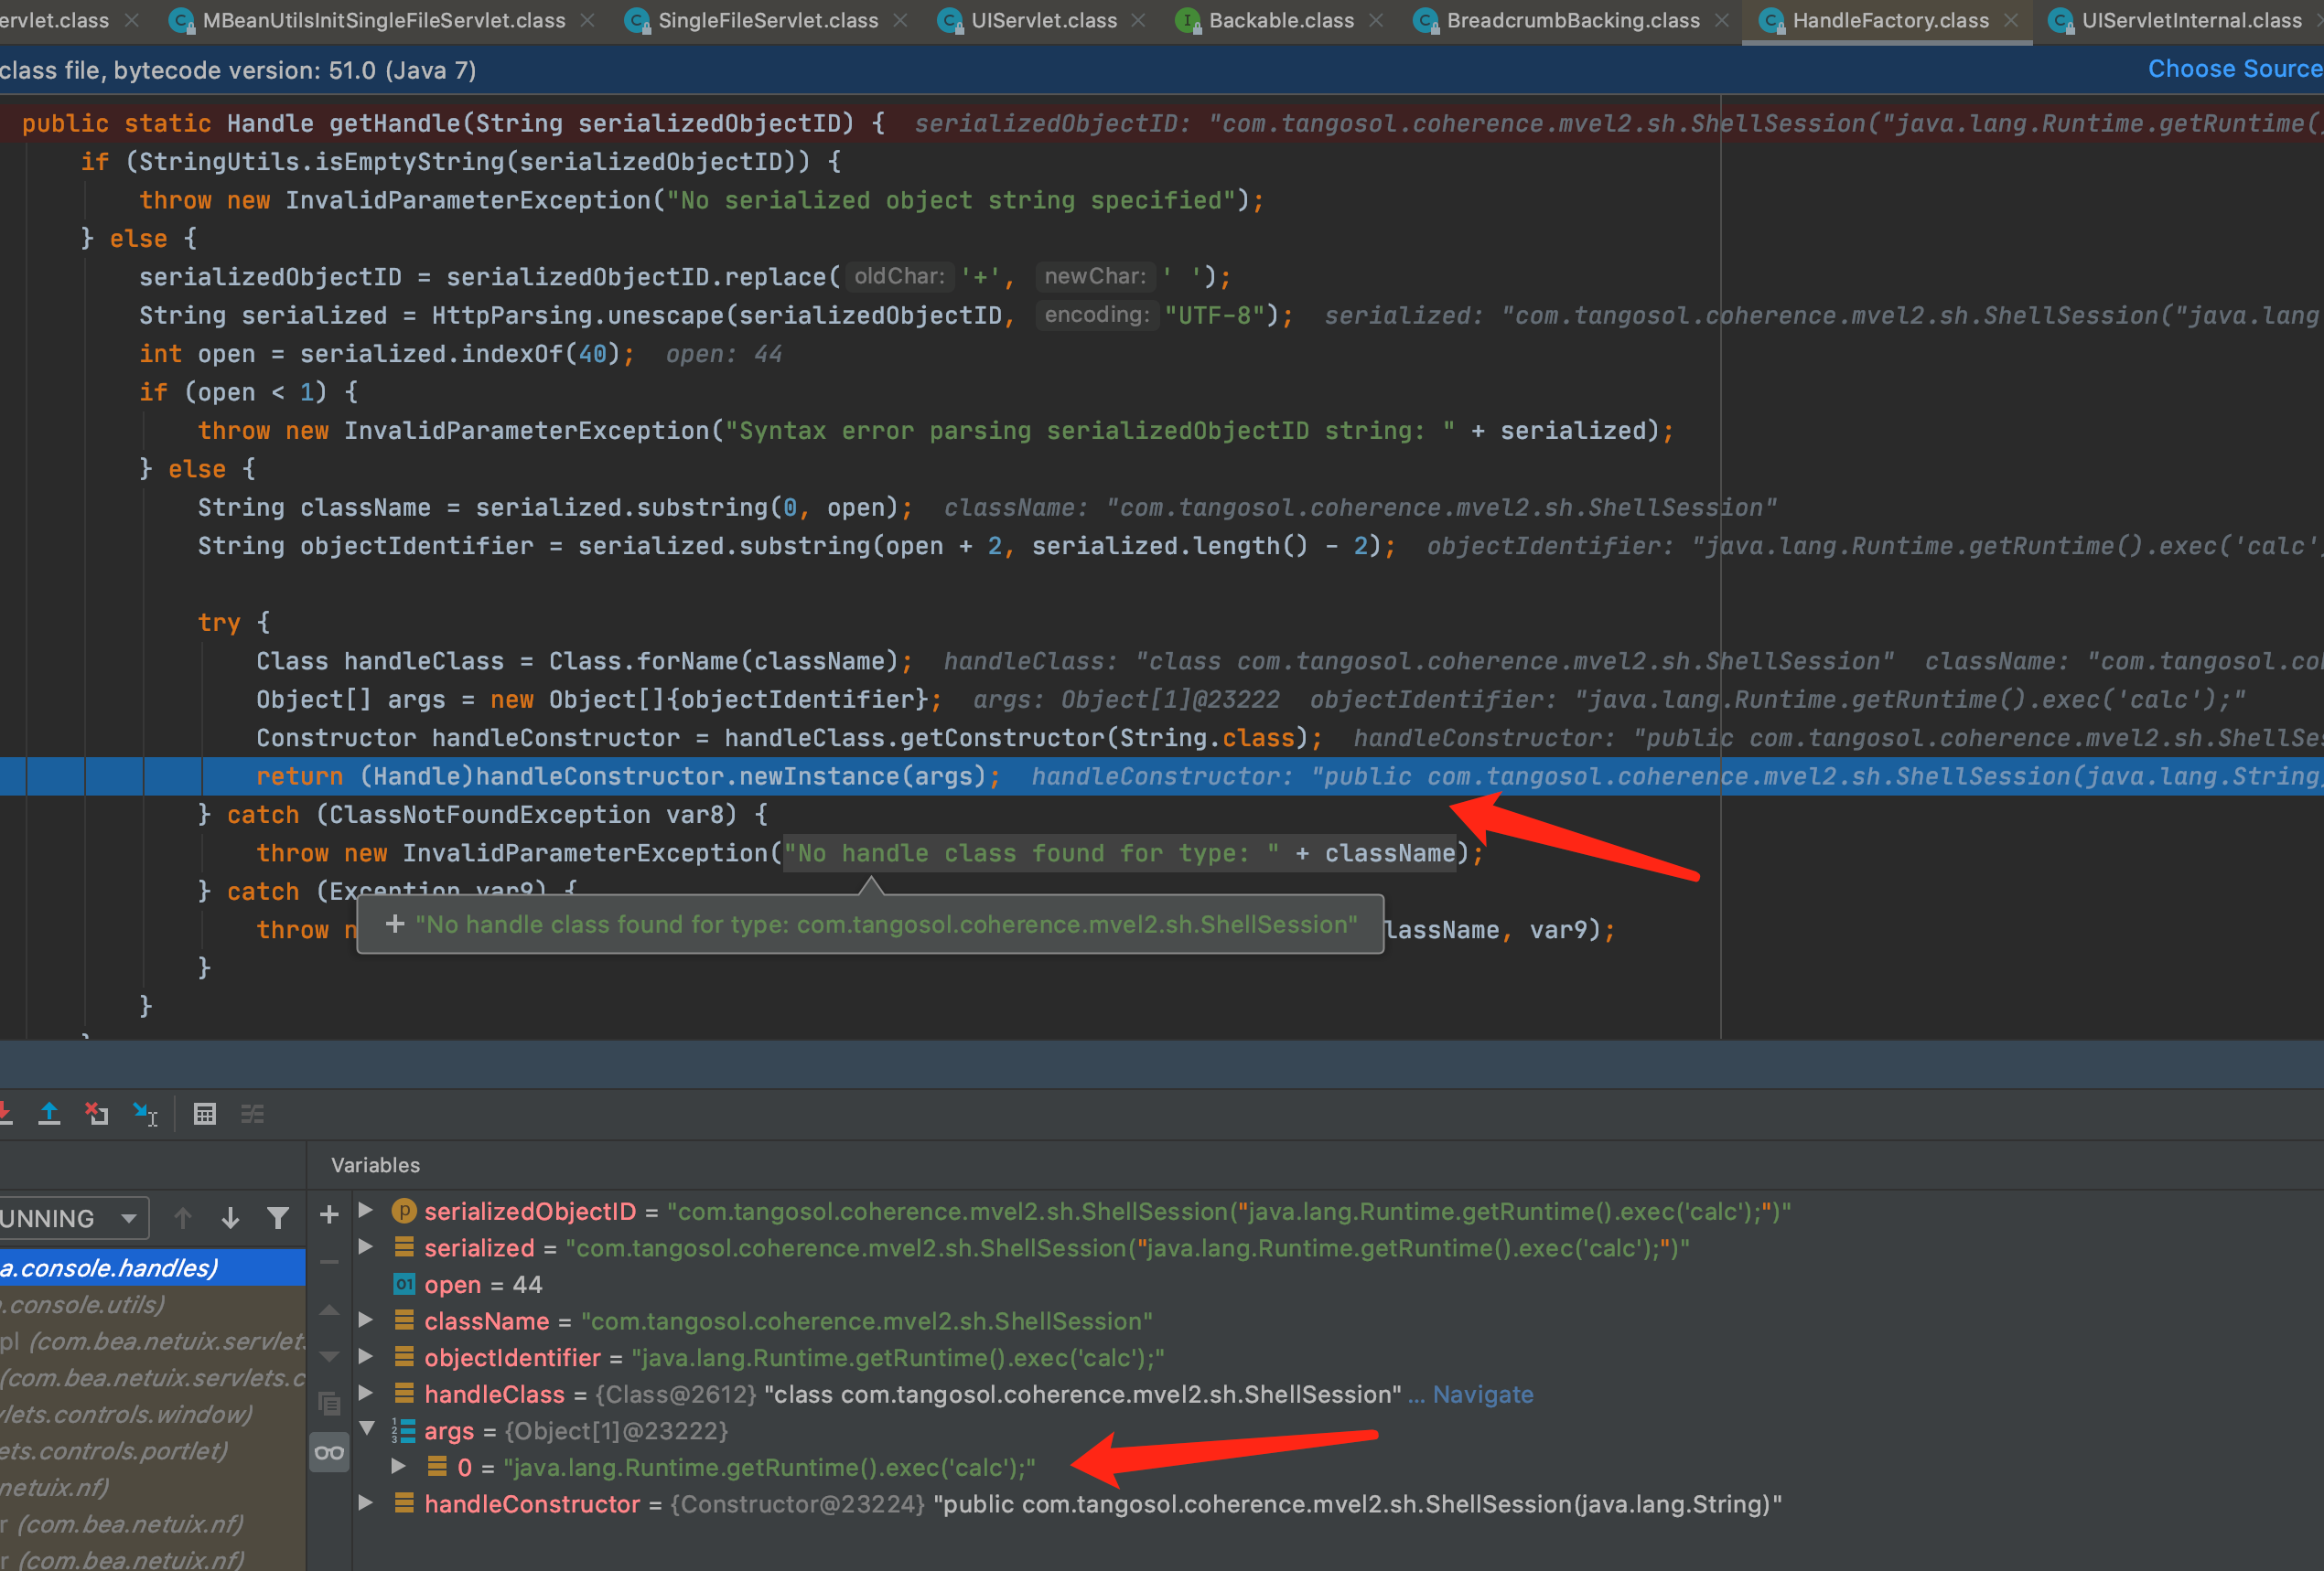
Task: Click the Run to Cursor icon
Action: [x=146, y=1113]
